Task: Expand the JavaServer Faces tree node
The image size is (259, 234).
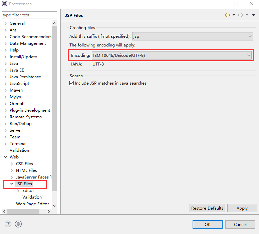Action: pos(12,177)
